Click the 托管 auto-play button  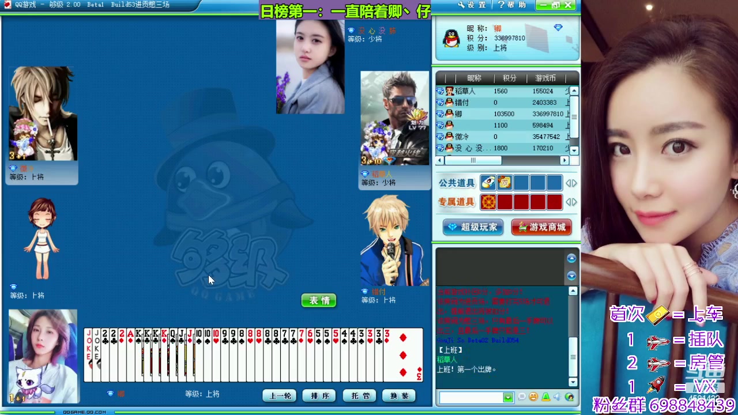click(360, 396)
